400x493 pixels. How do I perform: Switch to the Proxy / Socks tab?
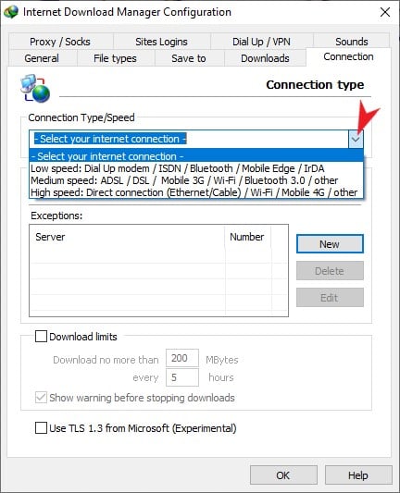tap(60, 42)
